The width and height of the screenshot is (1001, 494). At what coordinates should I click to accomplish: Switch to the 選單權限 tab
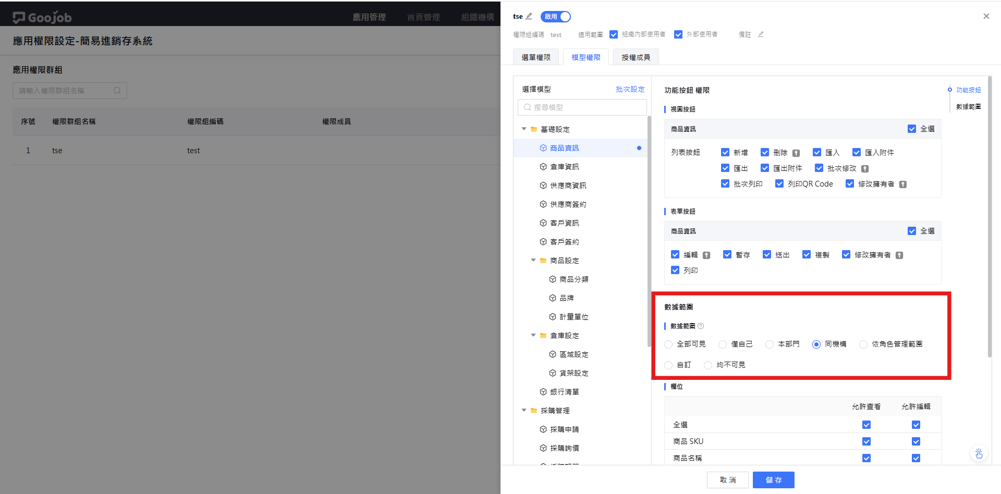click(x=536, y=57)
